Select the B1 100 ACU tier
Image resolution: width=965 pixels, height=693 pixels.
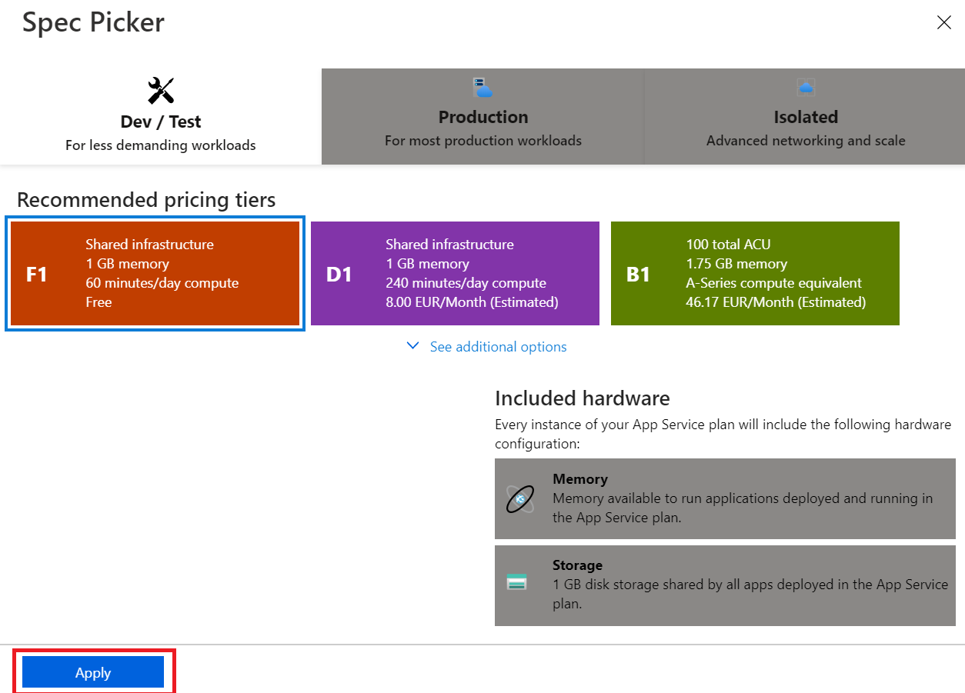[x=754, y=273]
